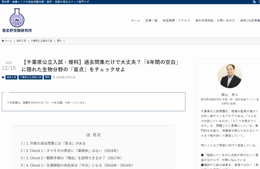Select the 千葉県公立高校入試 category tag under title
This screenshot has width=260, height=169.
30,77
